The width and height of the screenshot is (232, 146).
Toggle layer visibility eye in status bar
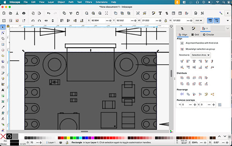(x=61, y=143)
